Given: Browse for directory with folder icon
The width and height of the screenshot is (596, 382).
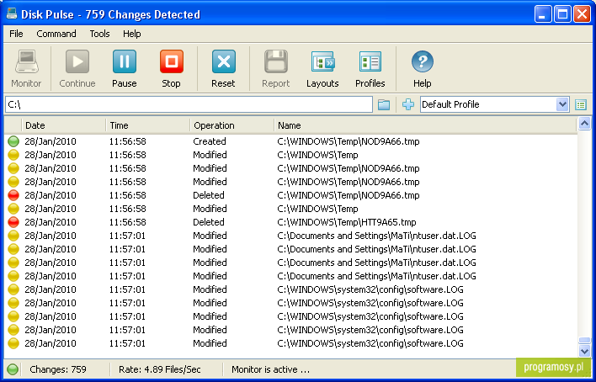Looking at the screenshot, I should click(x=384, y=104).
